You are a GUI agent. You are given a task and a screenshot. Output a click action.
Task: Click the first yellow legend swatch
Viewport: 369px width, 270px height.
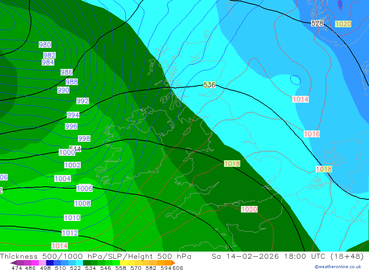coord(124,263)
